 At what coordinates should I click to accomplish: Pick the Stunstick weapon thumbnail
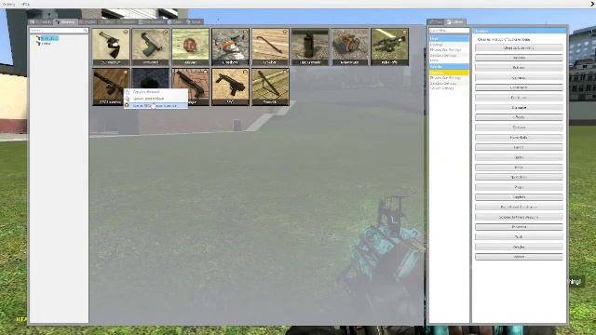coord(271,87)
